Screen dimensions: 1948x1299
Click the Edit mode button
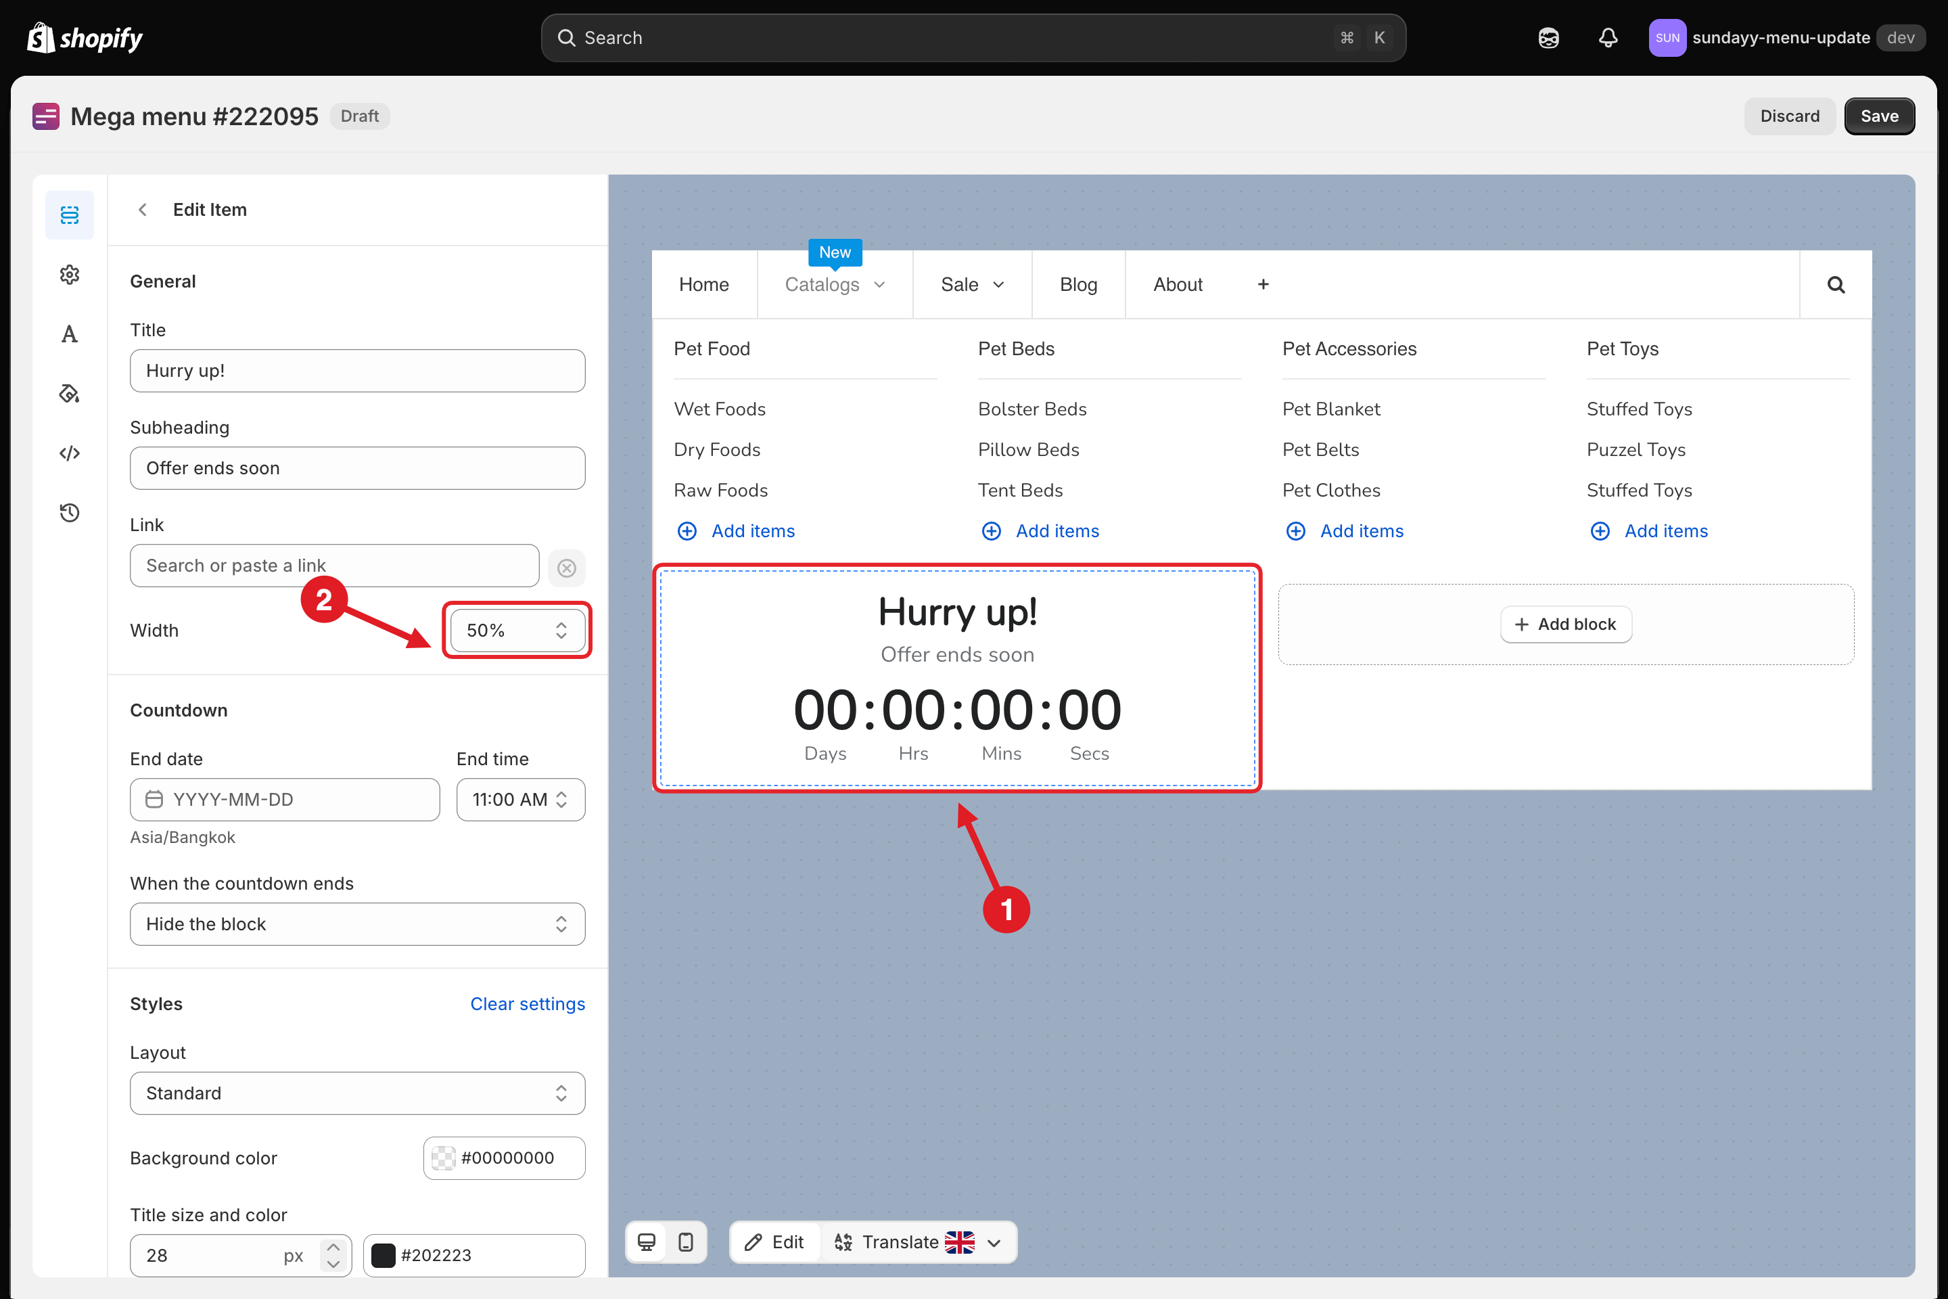tap(775, 1242)
